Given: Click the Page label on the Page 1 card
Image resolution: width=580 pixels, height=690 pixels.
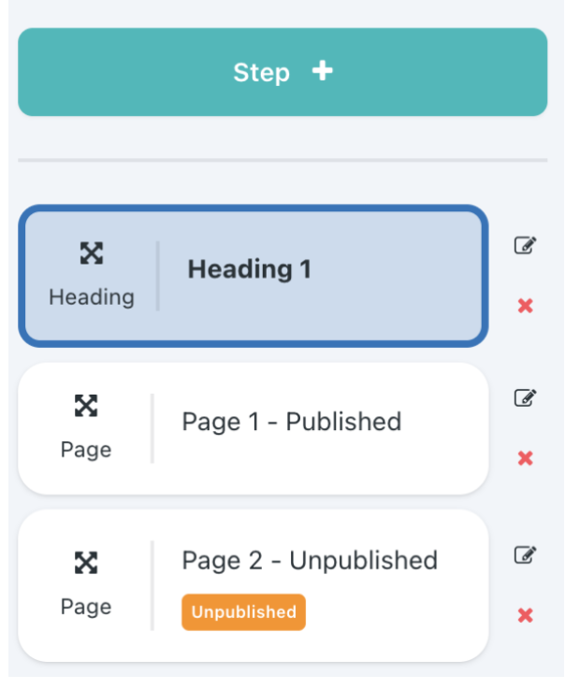Looking at the screenshot, I should click(x=86, y=450).
